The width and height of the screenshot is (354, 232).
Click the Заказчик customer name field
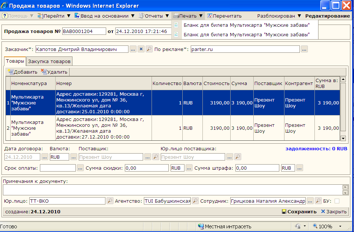[82, 49]
